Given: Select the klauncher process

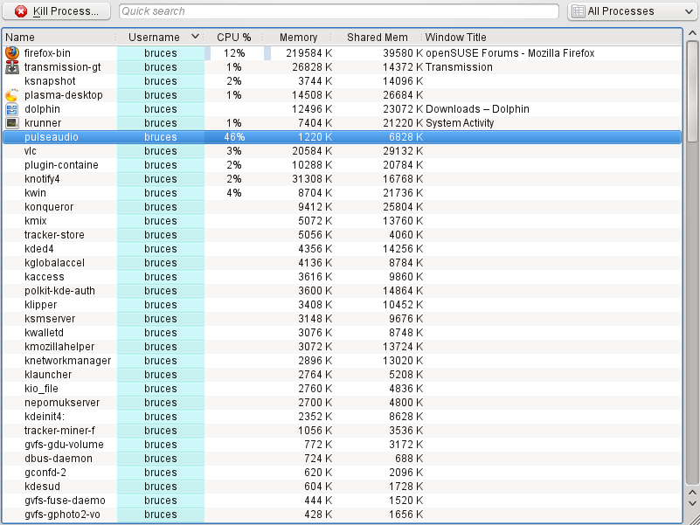Looking at the screenshot, I should pos(48,375).
